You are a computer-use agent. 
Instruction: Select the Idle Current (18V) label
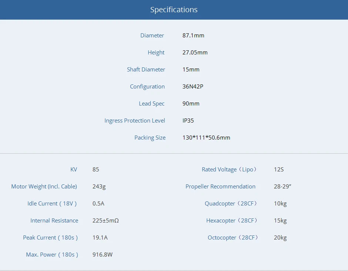[52, 203]
